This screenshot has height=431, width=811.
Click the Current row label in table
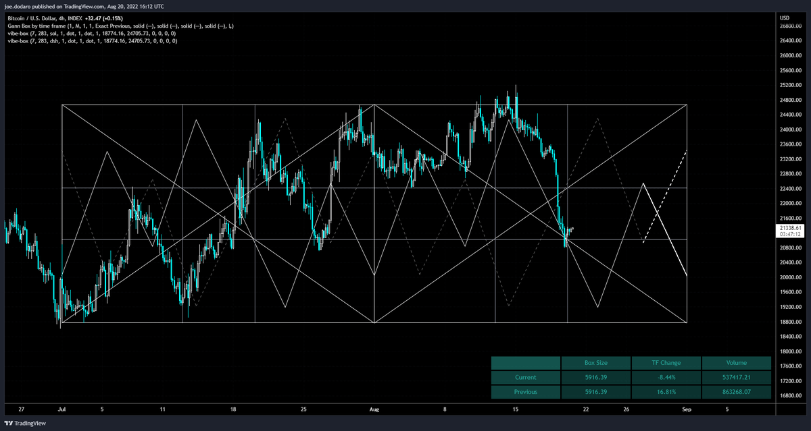click(525, 377)
